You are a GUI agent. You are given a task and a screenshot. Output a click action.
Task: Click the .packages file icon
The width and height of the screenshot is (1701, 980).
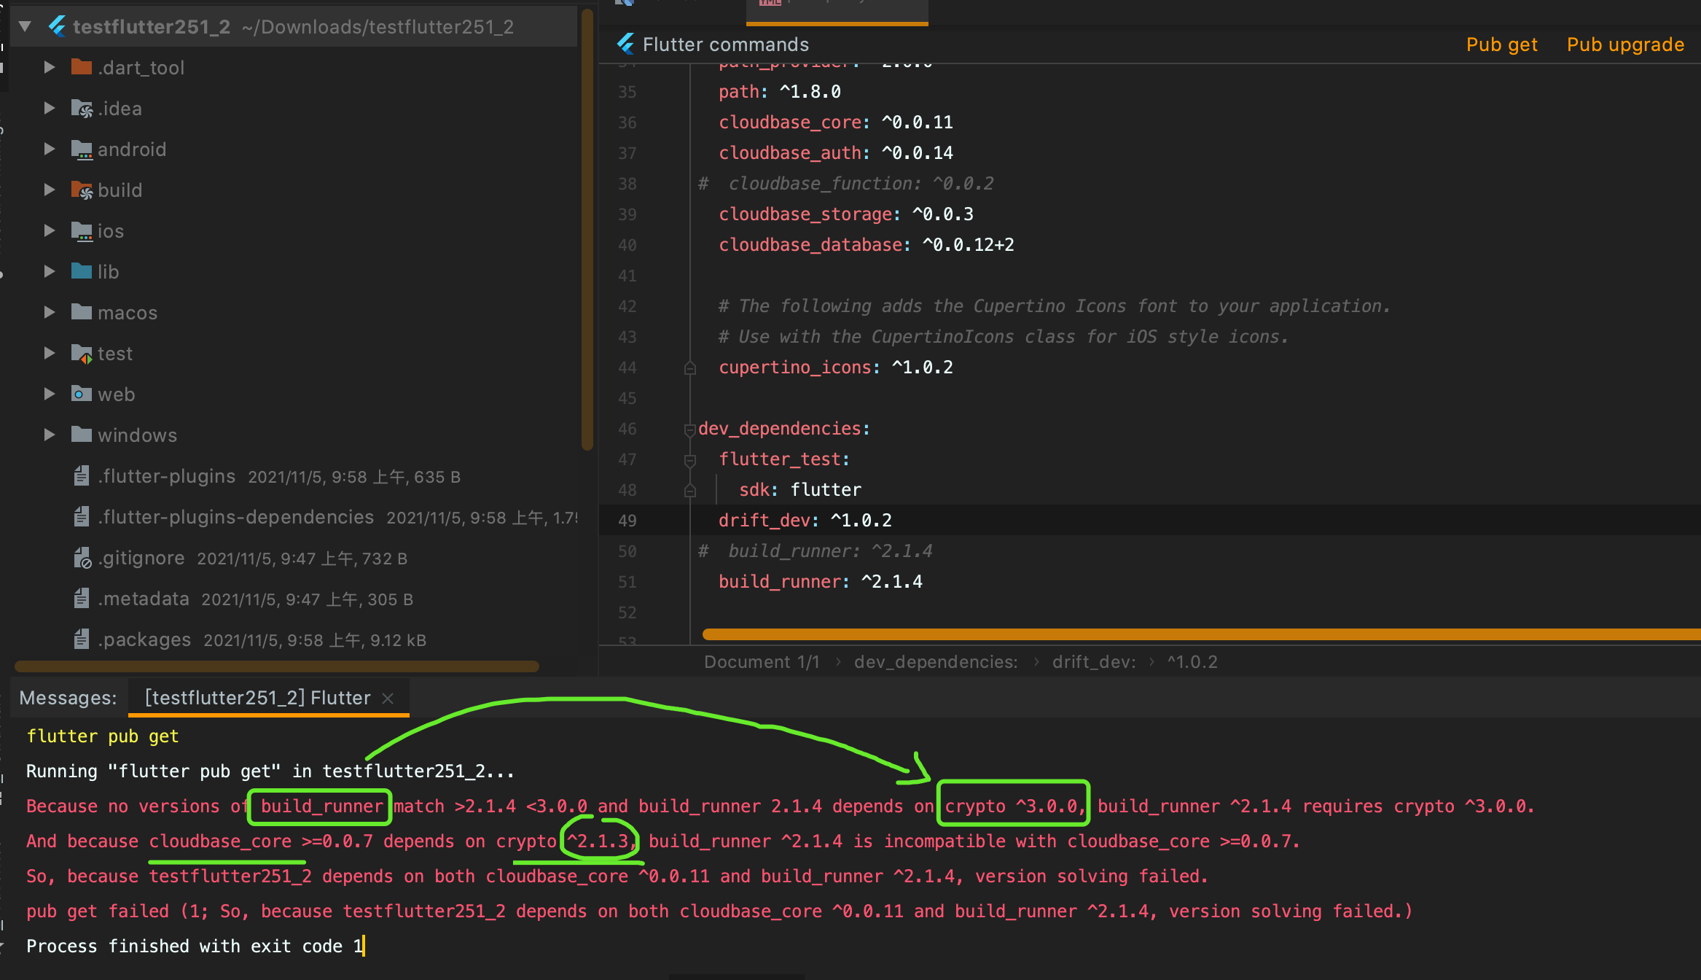(82, 639)
